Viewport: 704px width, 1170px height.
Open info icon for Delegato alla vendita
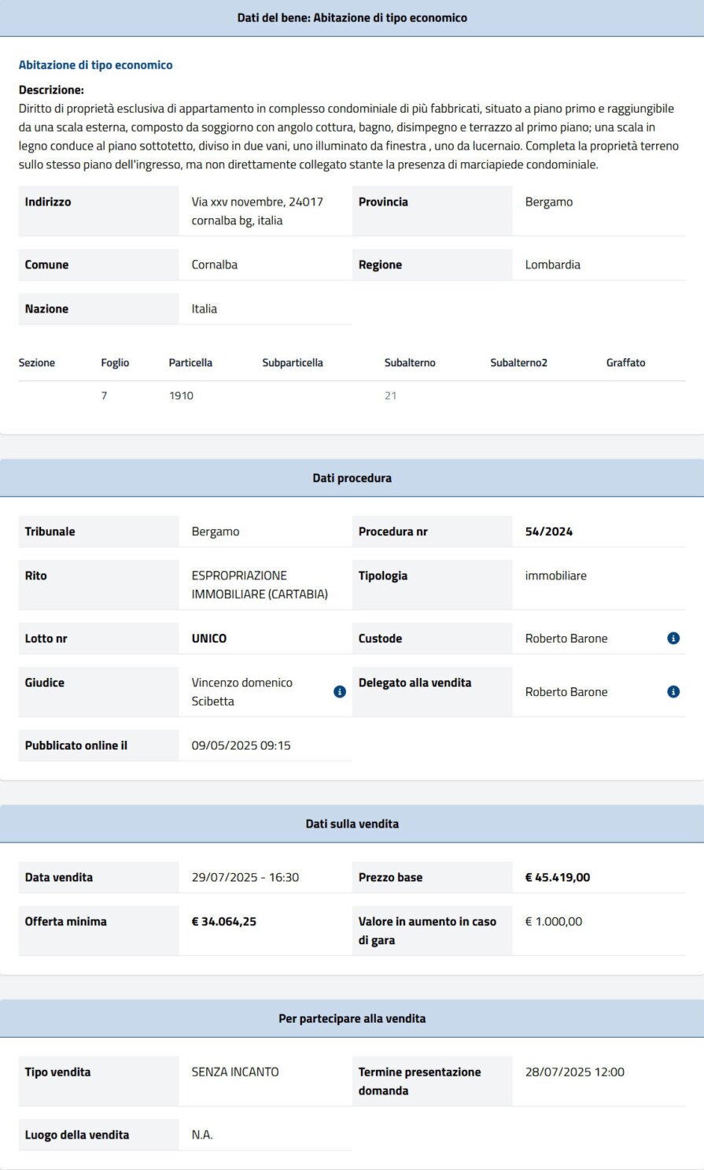[673, 692]
